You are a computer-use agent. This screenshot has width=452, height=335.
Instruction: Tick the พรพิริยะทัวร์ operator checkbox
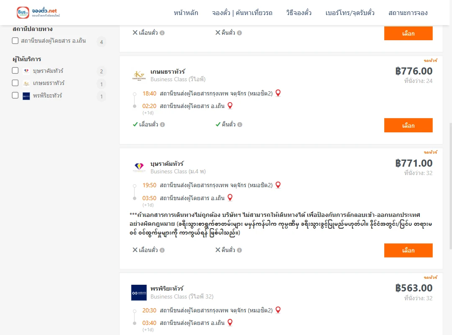coord(15,95)
